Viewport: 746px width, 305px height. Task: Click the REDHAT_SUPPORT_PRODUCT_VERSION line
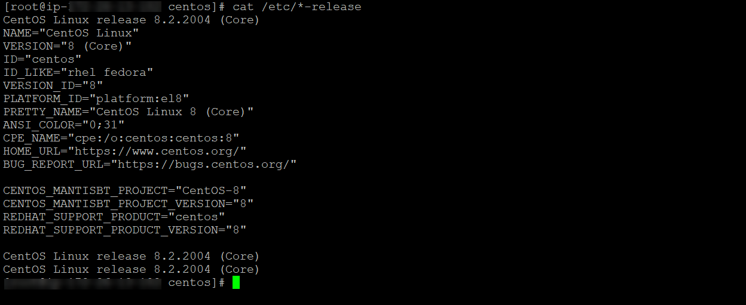pyautogui.click(x=125, y=230)
